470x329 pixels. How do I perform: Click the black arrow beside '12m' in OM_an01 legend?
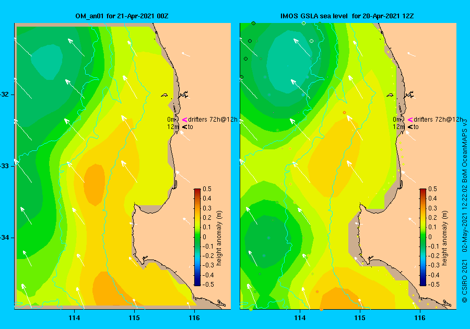[x=185, y=127]
